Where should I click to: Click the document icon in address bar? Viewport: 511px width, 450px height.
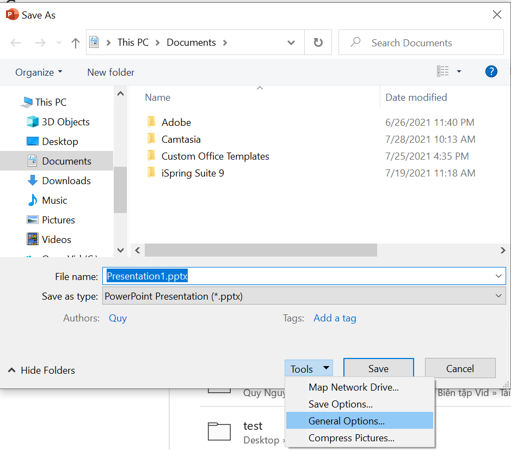pos(94,42)
